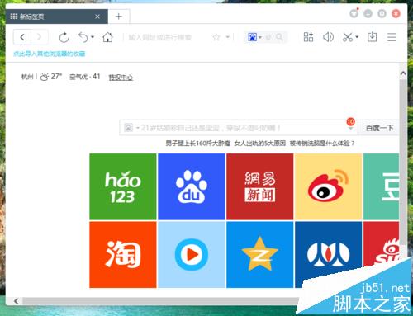Screen dimensions: 413x316
Task: Open the Qzone star tile
Action: click(x=260, y=255)
